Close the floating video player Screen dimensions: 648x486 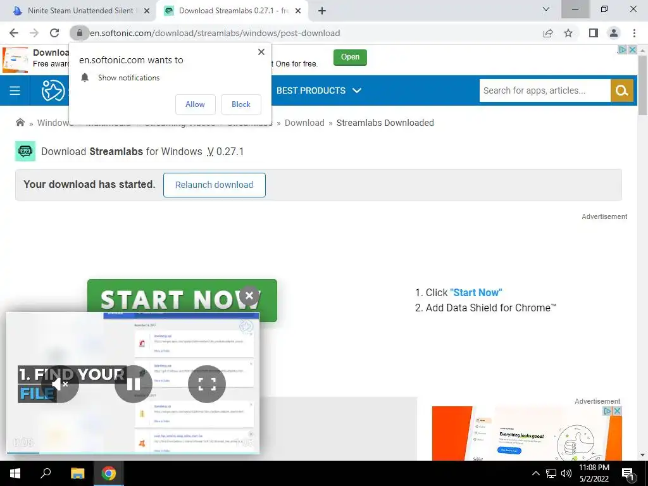coord(249,296)
